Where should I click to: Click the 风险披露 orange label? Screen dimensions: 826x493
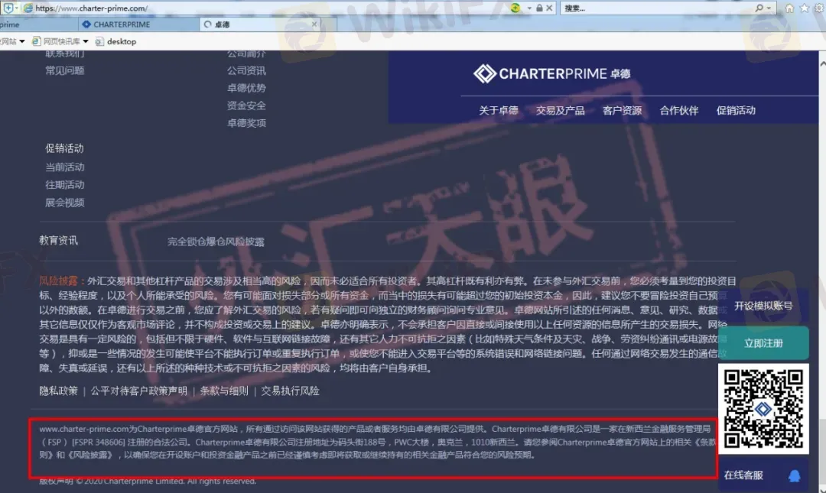(58, 281)
